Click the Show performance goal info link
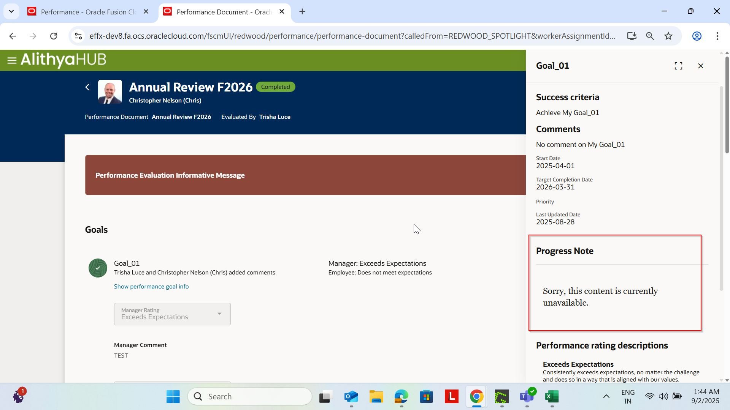Image resolution: width=730 pixels, height=410 pixels. pyautogui.click(x=151, y=286)
